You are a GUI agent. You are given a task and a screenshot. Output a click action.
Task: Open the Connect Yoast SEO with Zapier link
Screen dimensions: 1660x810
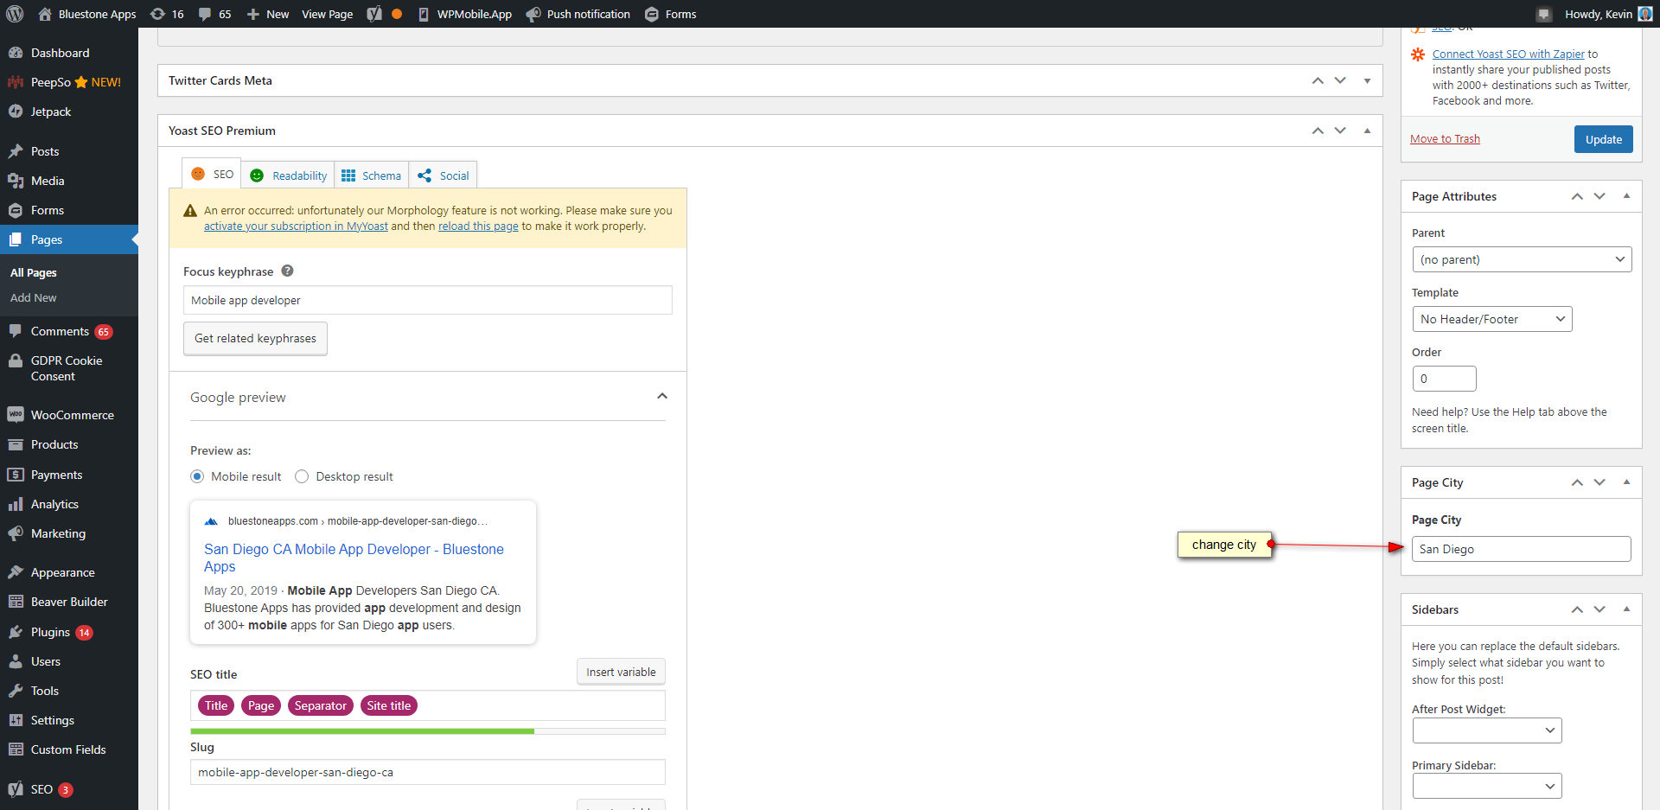coord(1509,54)
